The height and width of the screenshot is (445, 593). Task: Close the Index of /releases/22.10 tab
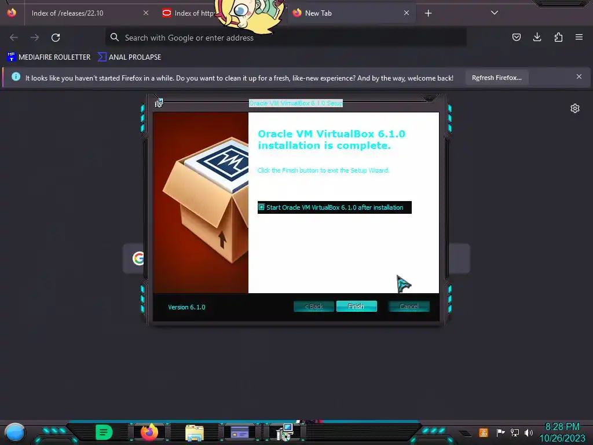146,13
